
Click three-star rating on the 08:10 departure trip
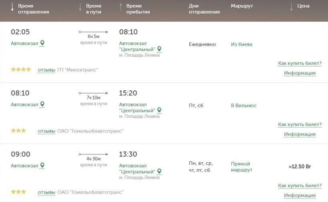pyautogui.click(x=18, y=131)
